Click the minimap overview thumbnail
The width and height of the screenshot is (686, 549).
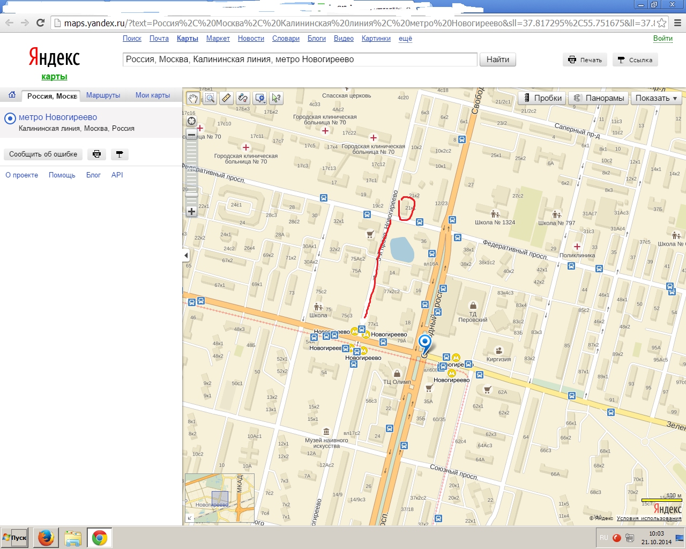tap(220, 498)
